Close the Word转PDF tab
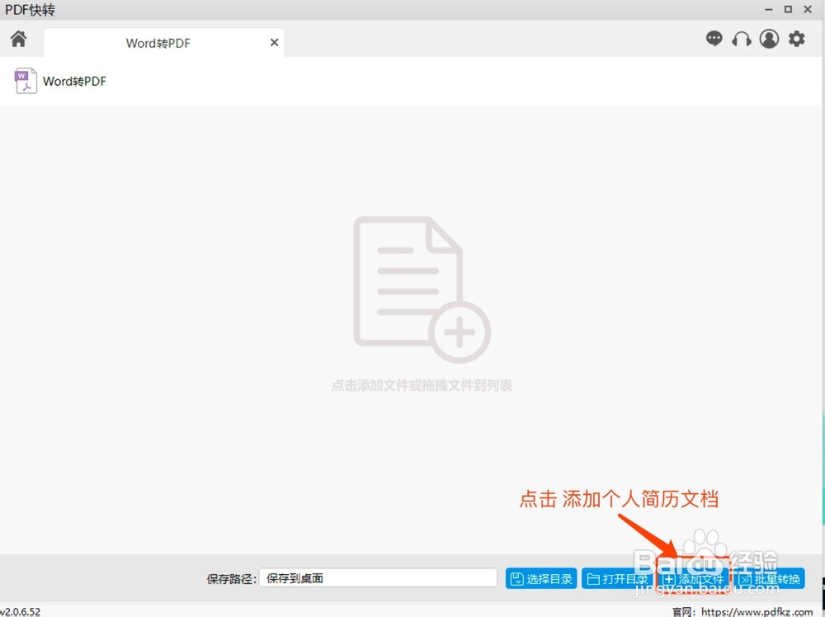 pos(274,42)
